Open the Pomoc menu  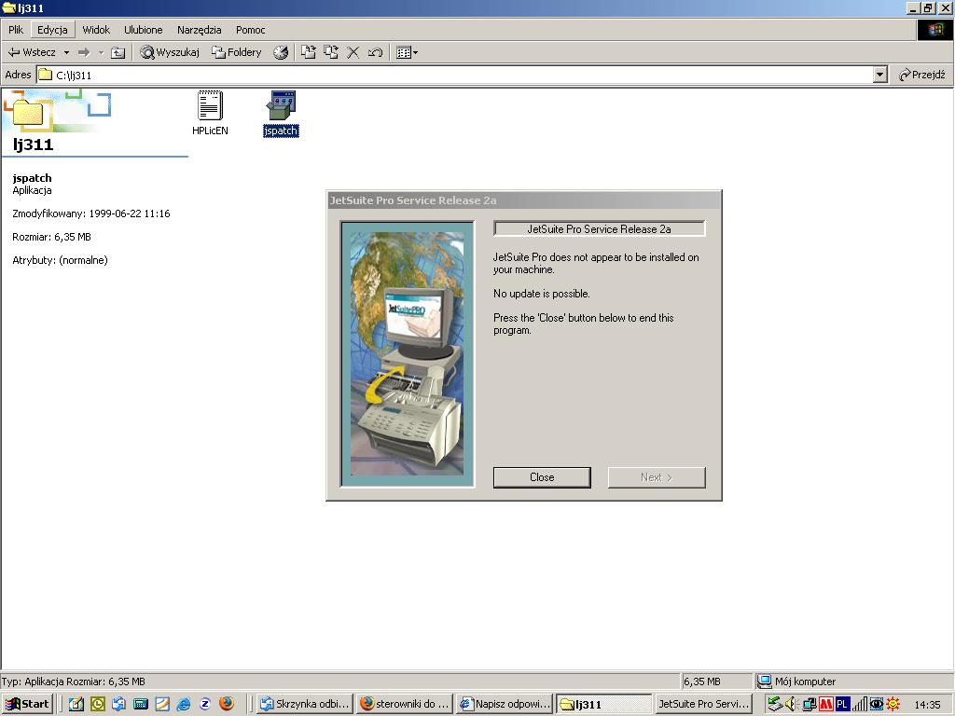pos(250,30)
